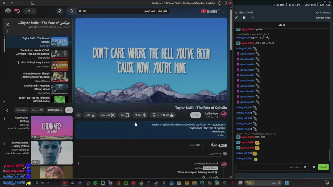Click the Subscribe button beside LatinHype
Viewport: 333px width, 187px height.
tap(196, 115)
